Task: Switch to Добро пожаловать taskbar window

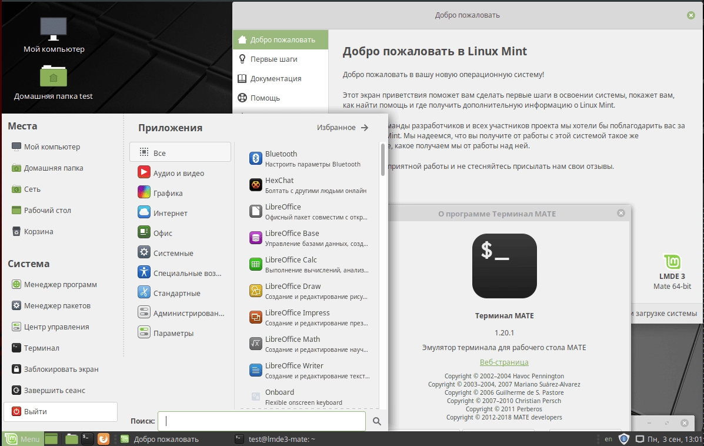Action: [x=175, y=439]
